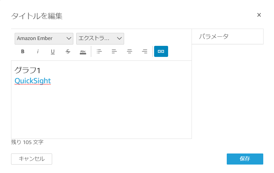Open the Amazon Ember font dropdown
The width and height of the screenshot is (274, 173).
coord(44,39)
